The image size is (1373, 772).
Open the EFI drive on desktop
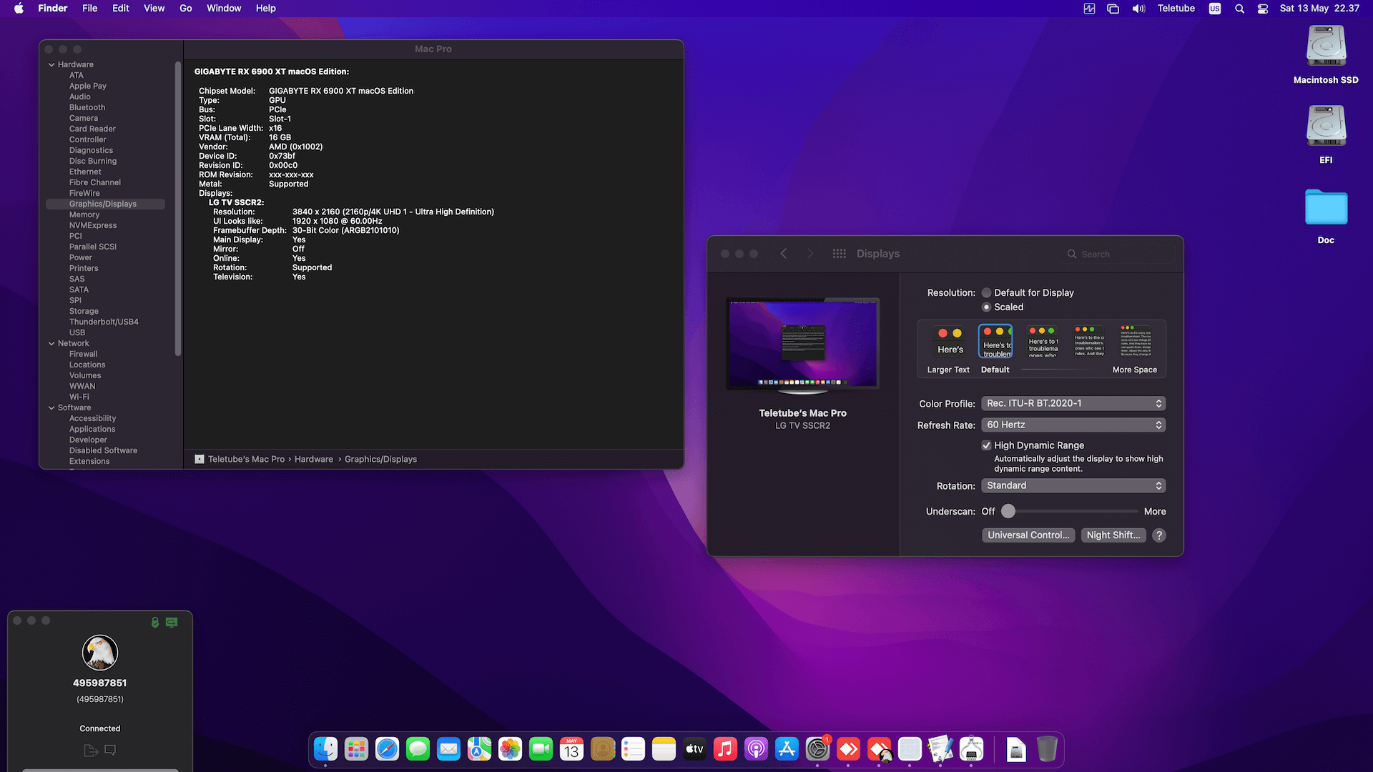point(1326,135)
